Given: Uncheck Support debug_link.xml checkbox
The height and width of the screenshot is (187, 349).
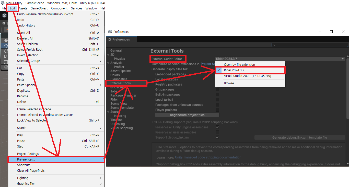Looking at the screenshot, I should (217, 137).
